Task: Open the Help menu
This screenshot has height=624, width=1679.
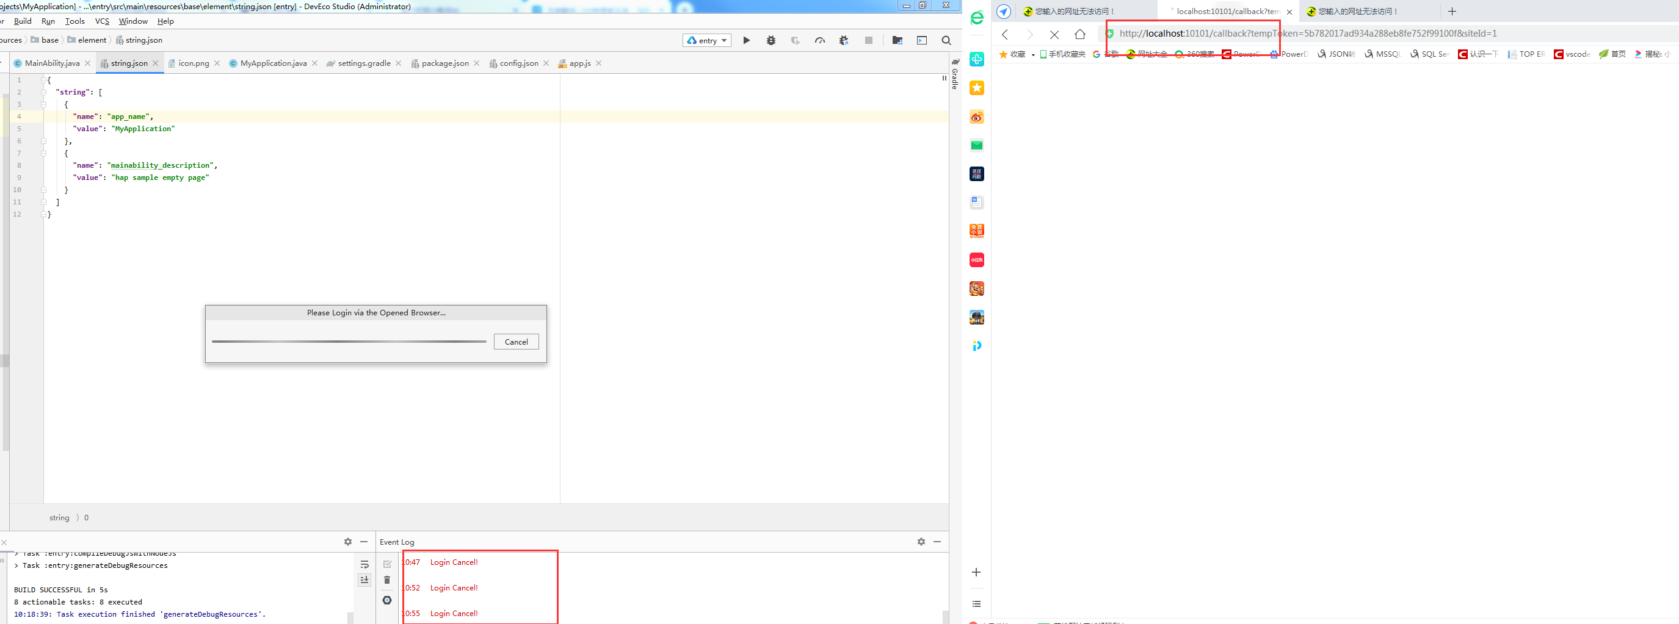Action: (165, 21)
